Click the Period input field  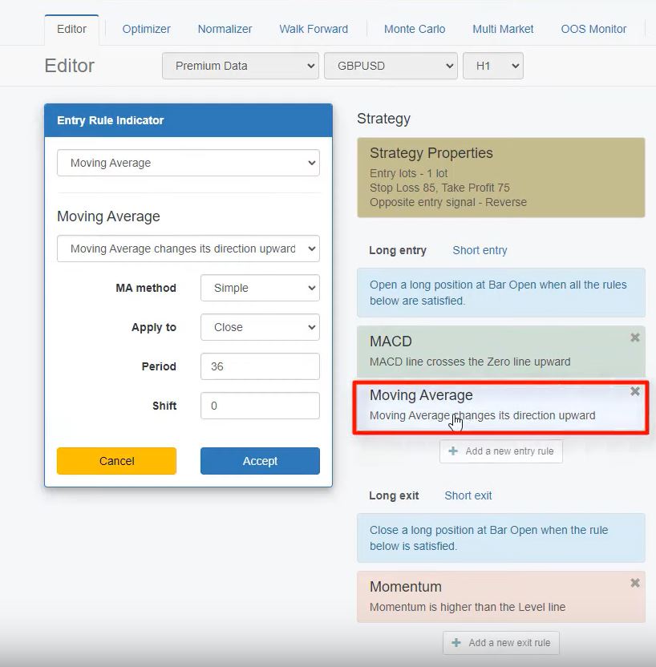[x=260, y=366]
